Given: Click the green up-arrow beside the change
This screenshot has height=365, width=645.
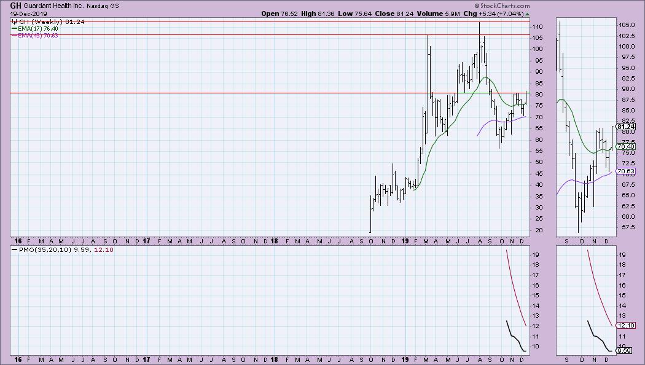Looking at the screenshot, I should (527, 14).
